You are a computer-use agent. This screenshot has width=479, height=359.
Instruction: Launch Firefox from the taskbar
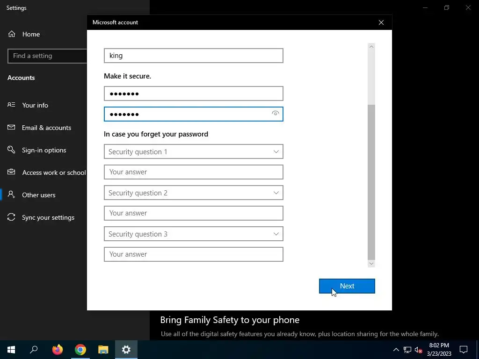click(x=57, y=350)
